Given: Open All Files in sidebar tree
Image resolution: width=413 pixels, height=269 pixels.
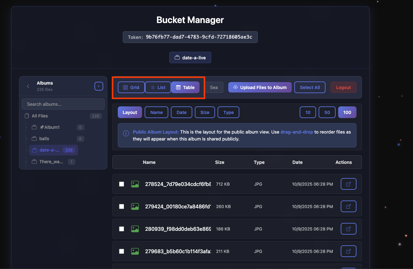Looking at the screenshot, I should point(63,116).
